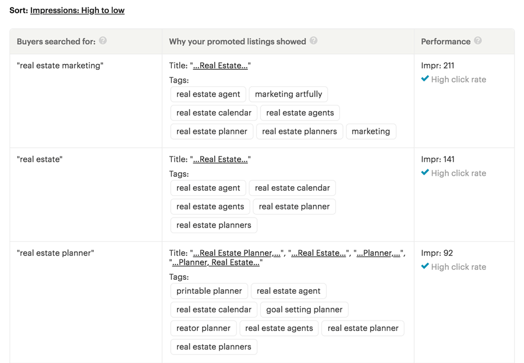
Task: Select "real estate agents" tag in "real estate" row
Action: click(x=210, y=207)
